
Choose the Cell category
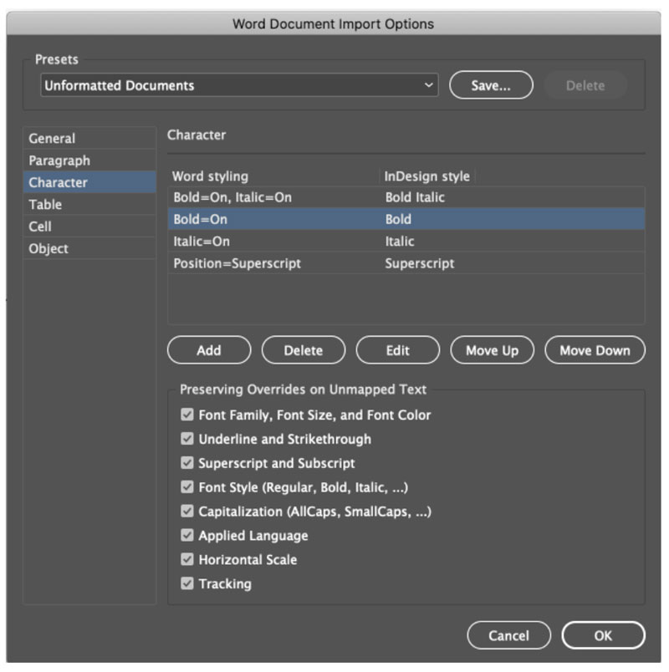point(89,227)
